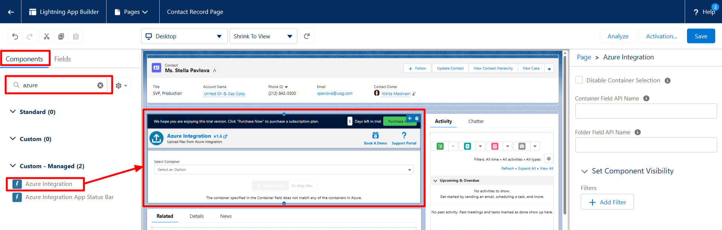Image resolution: width=722 pixels, height=230 pixels.
Task: Click info icon next to Folder Field API Name
Action: pyautogui.click(x=638, y=133)
